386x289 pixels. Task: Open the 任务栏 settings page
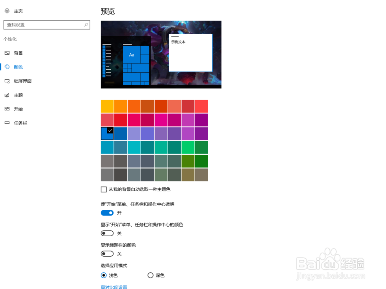click(x=20, y=123)
